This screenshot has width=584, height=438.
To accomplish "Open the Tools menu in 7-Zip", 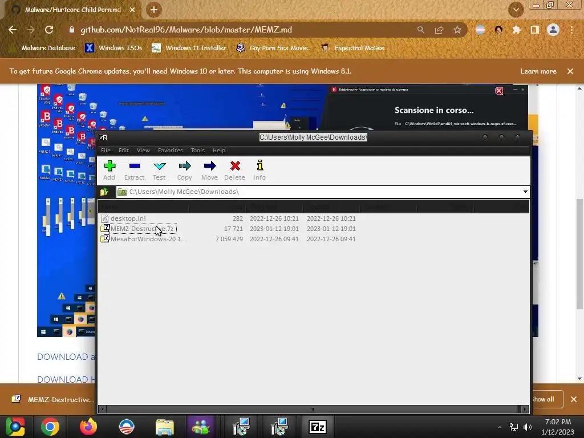I will (198, 151).
